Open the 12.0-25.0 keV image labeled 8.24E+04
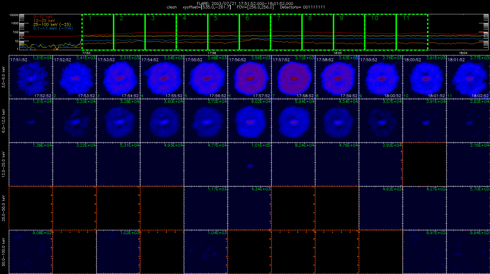Viewport: 490px width, 274px height. pyautogui.click(x=293, y=164)
